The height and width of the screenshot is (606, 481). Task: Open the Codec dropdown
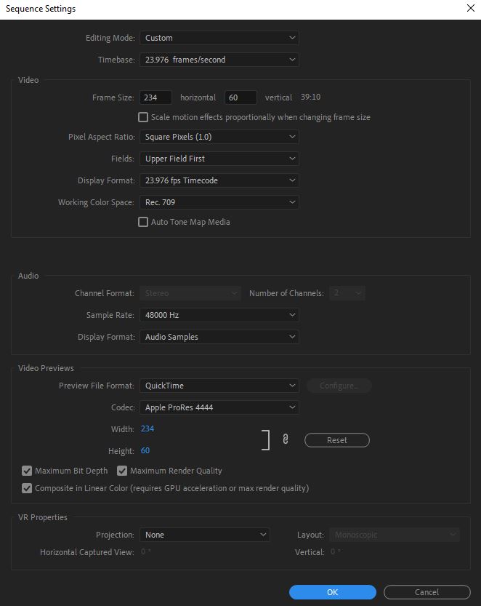click(x=219, y=407)
